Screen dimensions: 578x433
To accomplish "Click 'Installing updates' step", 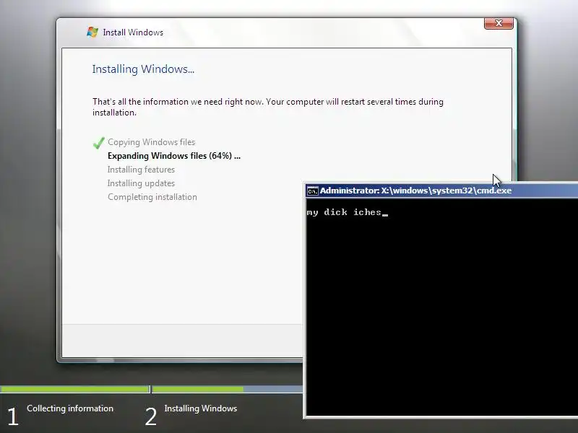I will click(141, 183).
